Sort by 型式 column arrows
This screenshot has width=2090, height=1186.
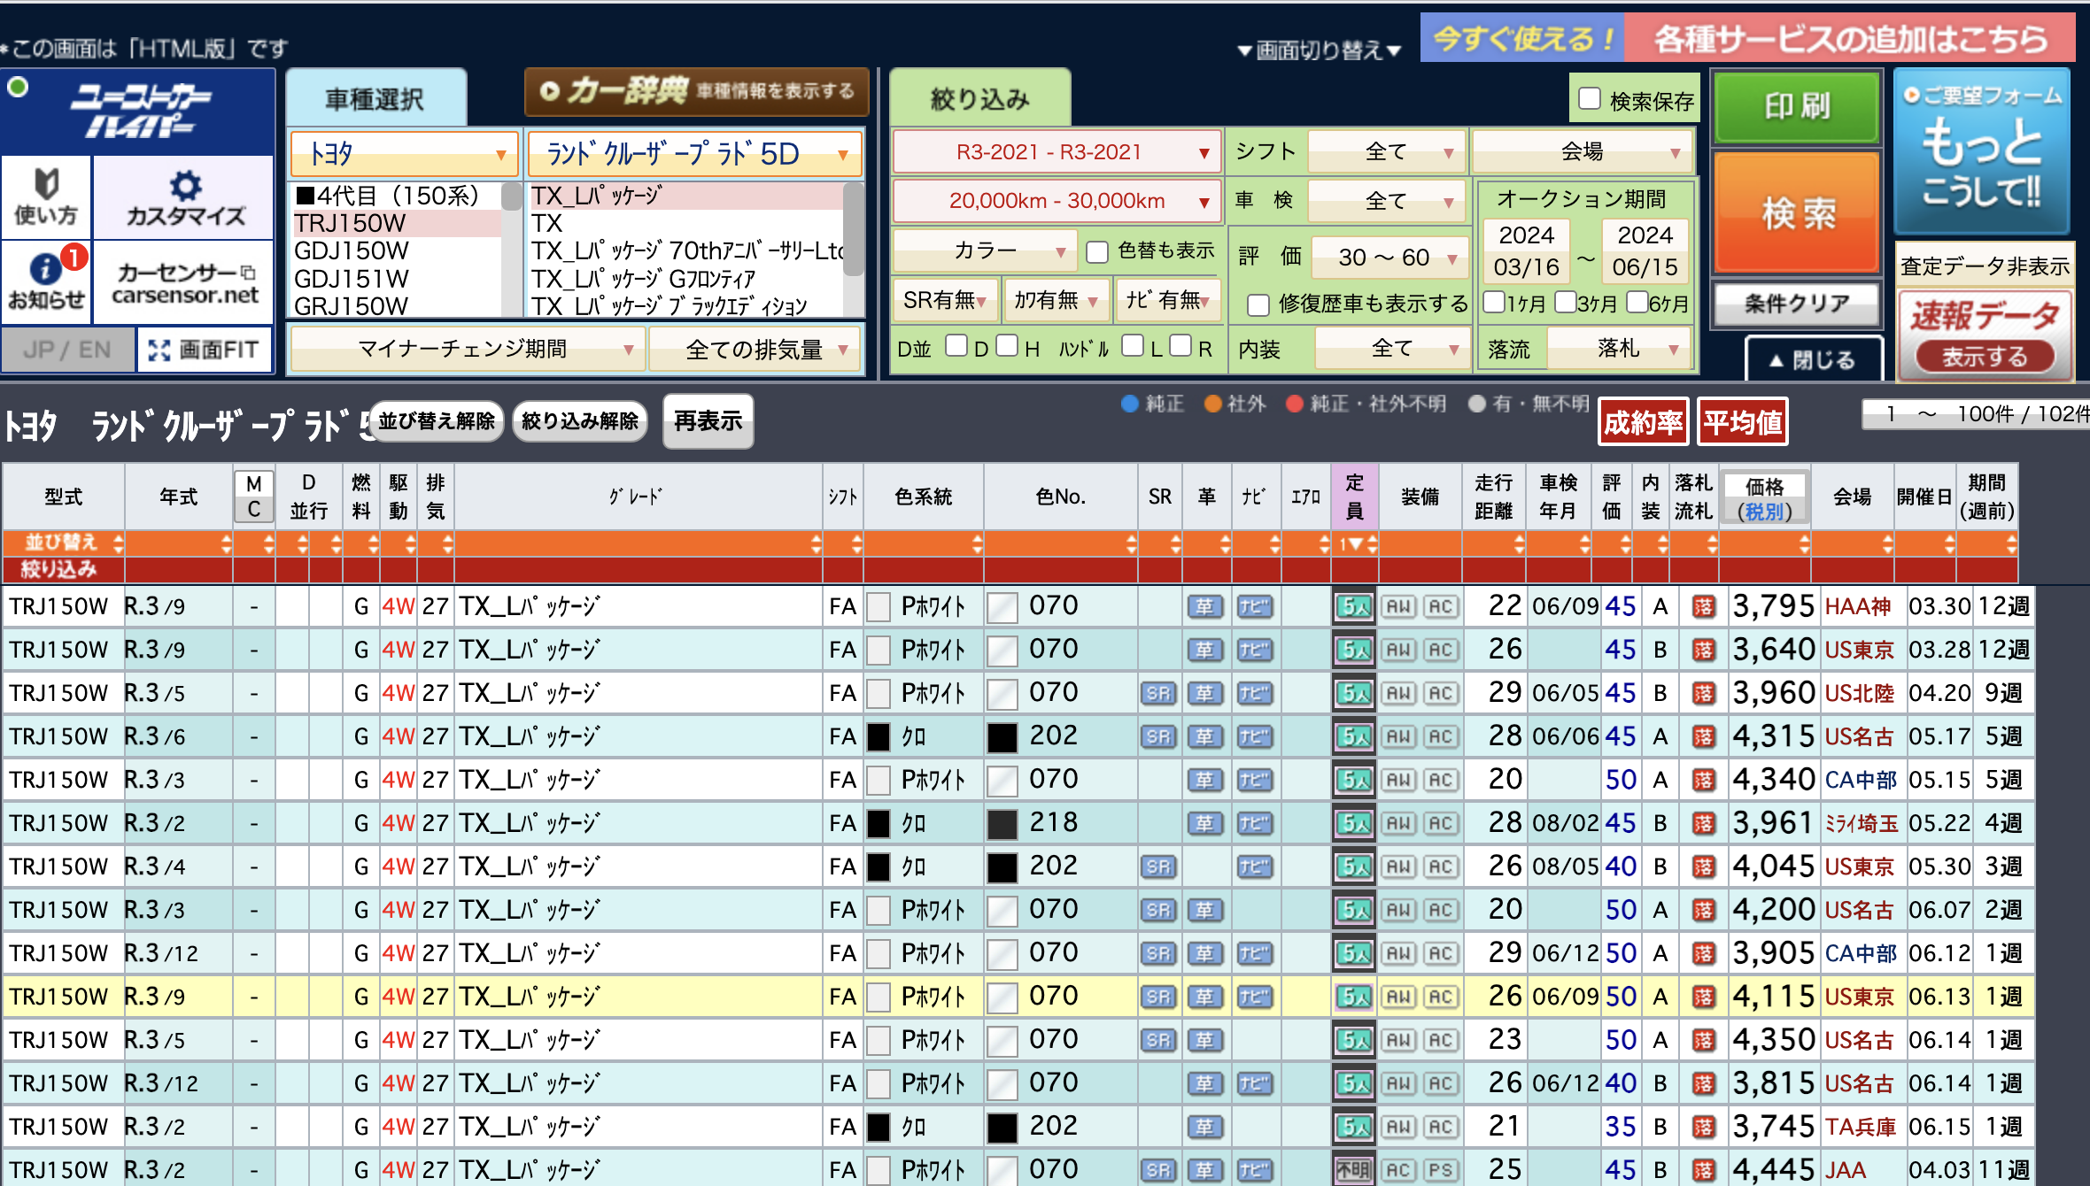[118, 543]
